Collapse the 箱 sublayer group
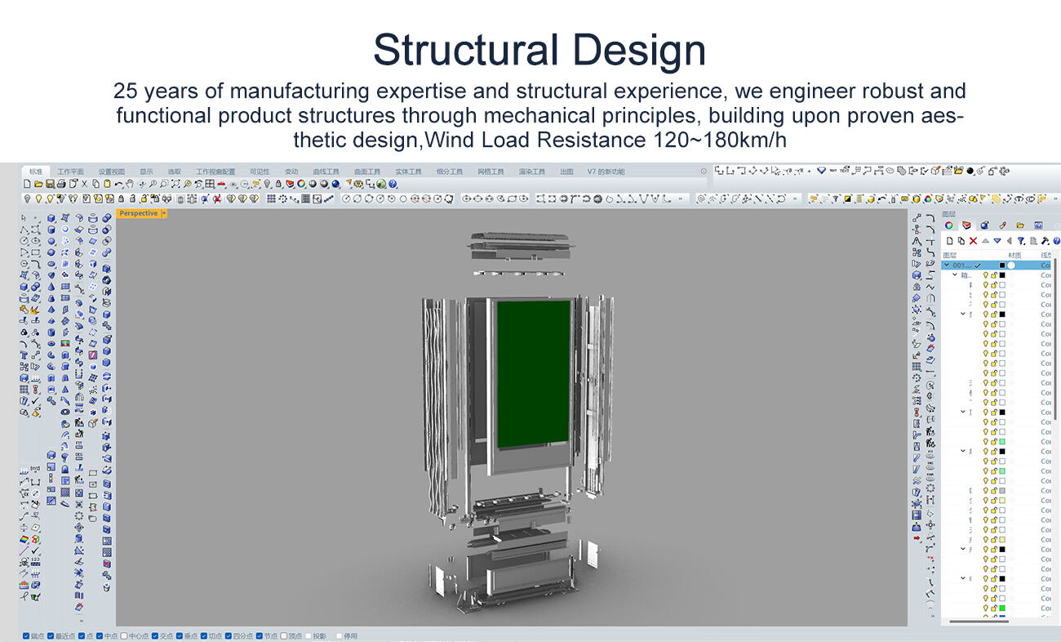This screenshot has height=642, width=1061. [956, 275]
